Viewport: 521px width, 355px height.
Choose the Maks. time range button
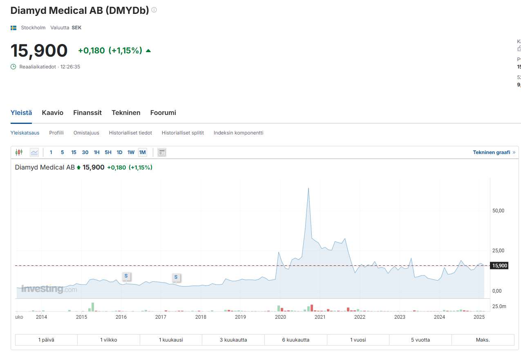click(x=483, y=340)
